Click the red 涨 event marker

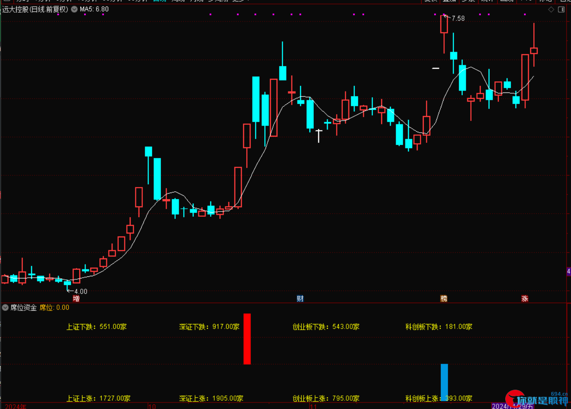pyautogui.click(x=525, y=299)
